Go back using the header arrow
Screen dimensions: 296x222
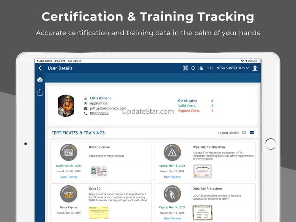click(x=40, y=68)
